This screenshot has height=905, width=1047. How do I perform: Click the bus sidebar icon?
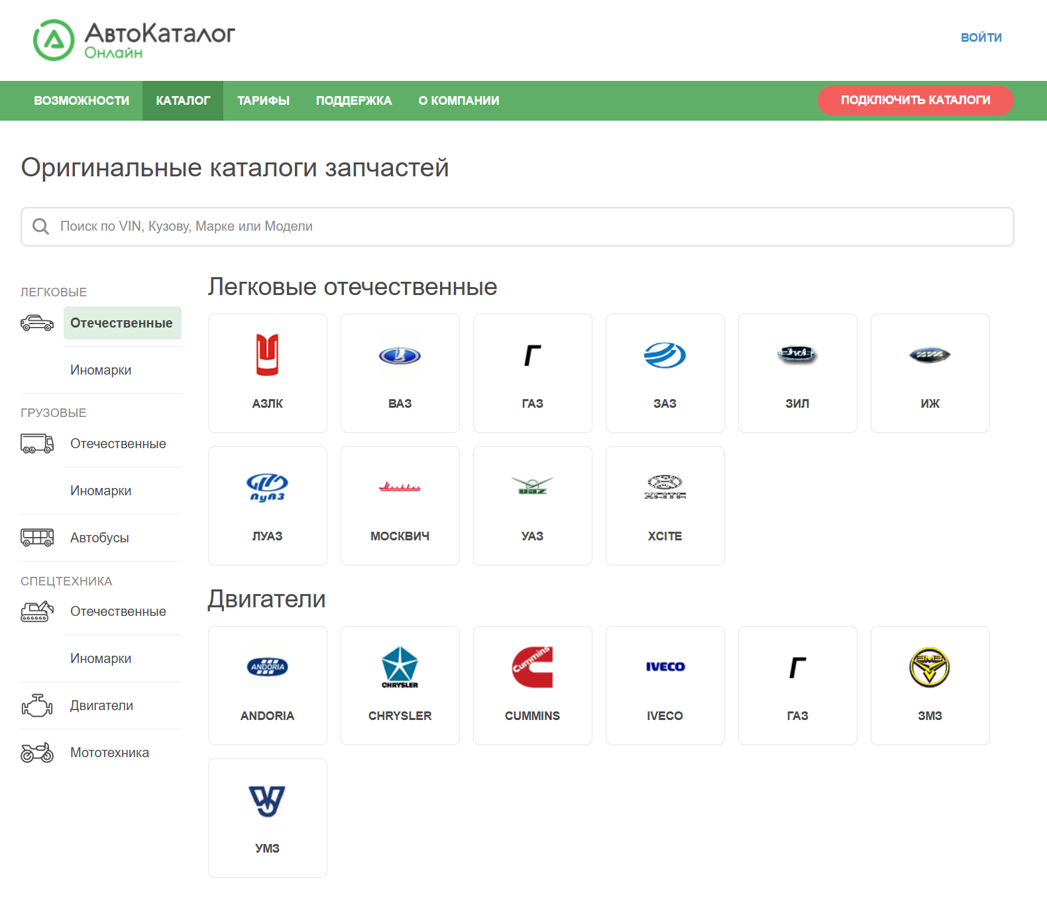[x=37, y=538]
